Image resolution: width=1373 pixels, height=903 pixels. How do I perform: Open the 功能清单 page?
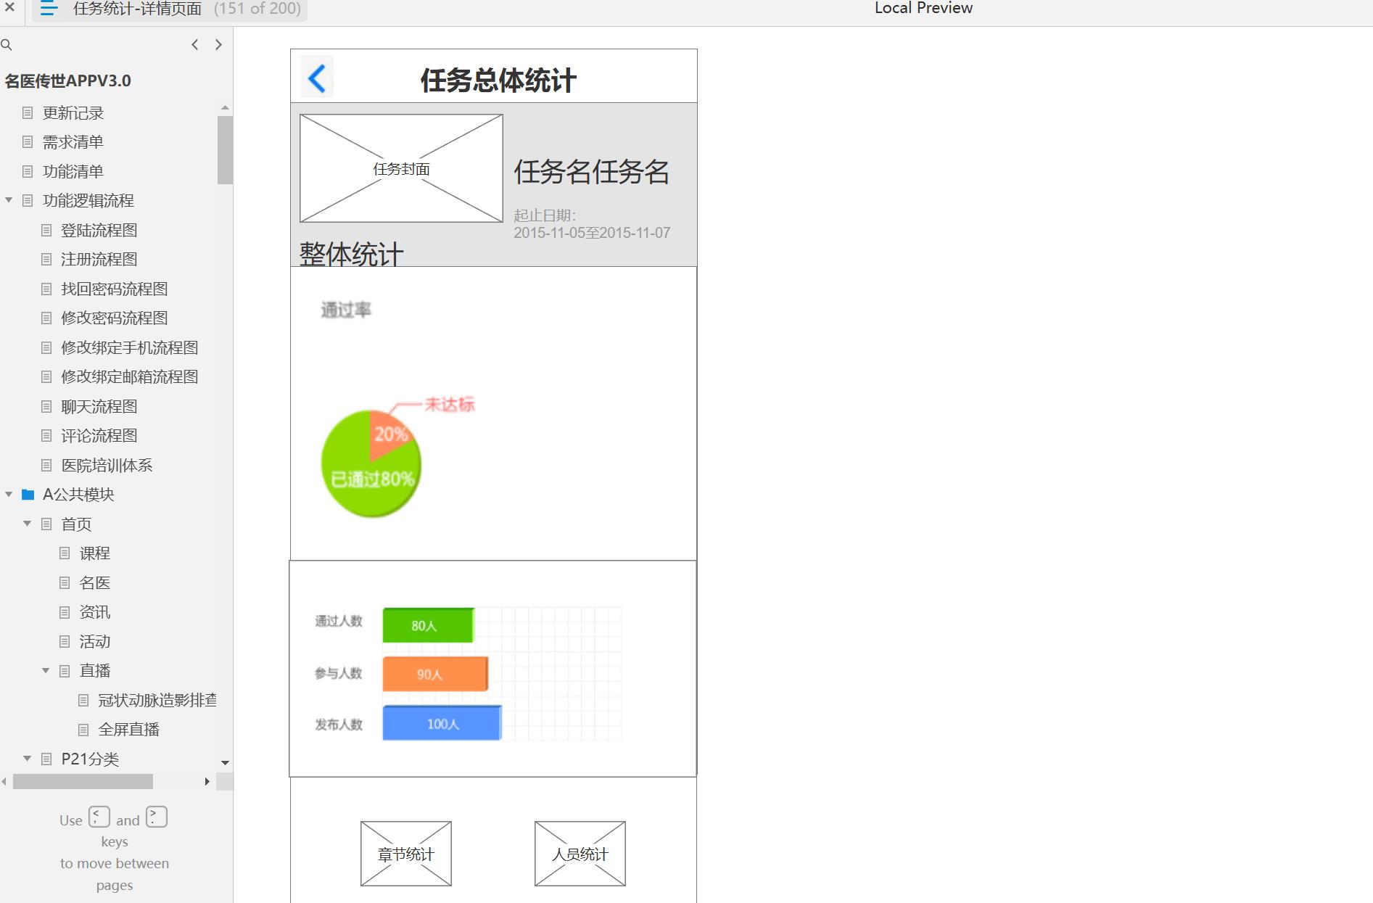73,171
